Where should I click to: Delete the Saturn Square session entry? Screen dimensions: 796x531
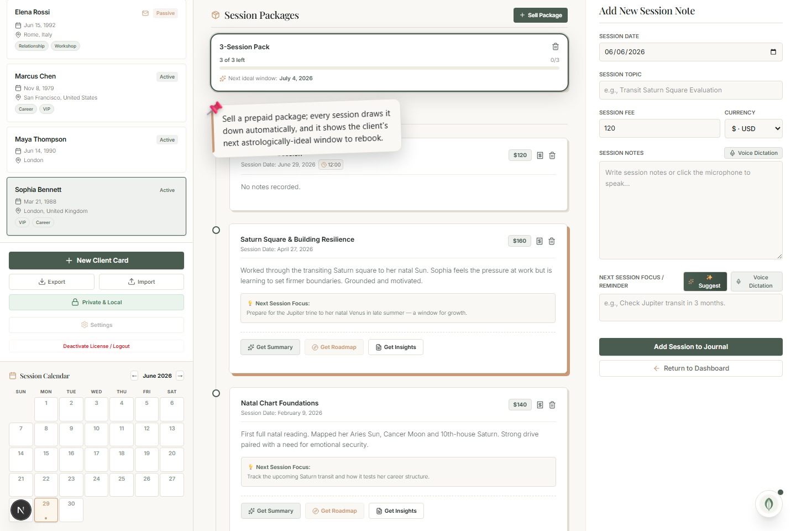coord(552,241)
